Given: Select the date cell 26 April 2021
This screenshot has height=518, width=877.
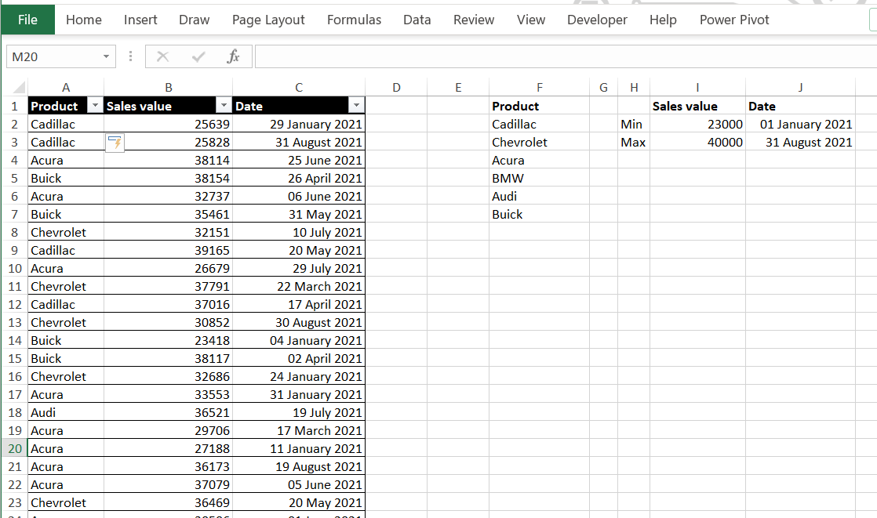Looking at the screenshot, I should pyautogui.click(x=299, y=178).
